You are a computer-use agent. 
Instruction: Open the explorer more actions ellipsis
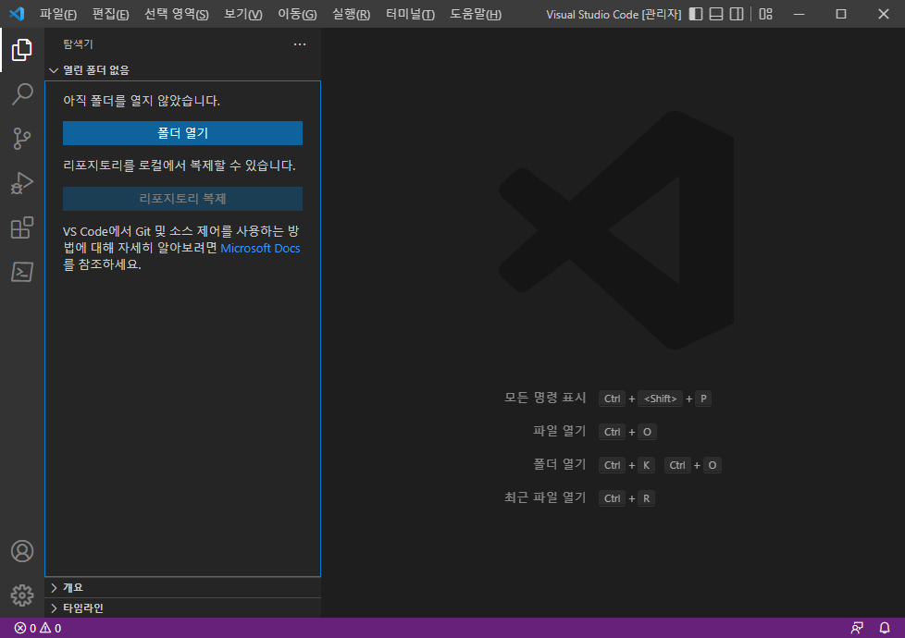[x=300, y=44]
